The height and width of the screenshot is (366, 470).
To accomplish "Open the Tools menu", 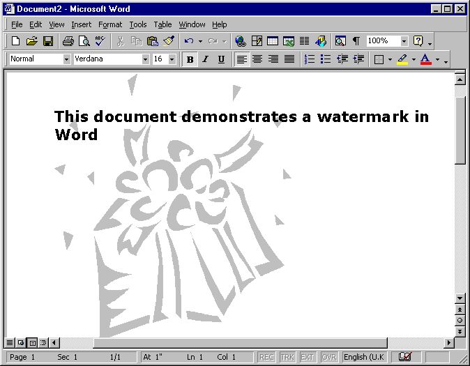I will point(138,24).
